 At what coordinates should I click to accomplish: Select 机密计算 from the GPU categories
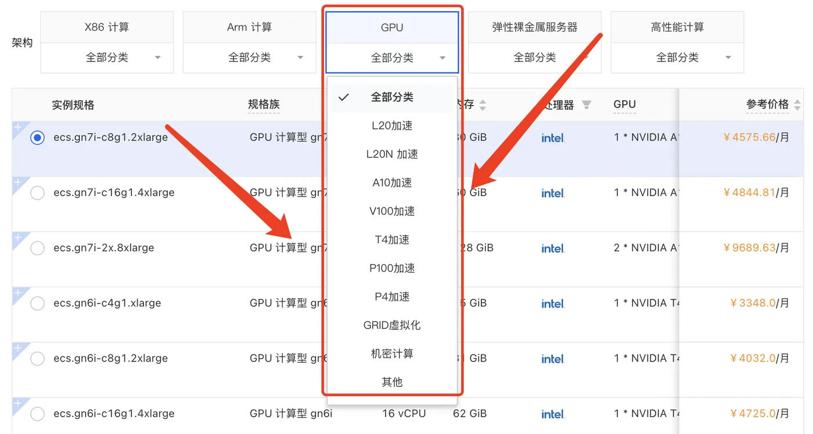[392, 353]
